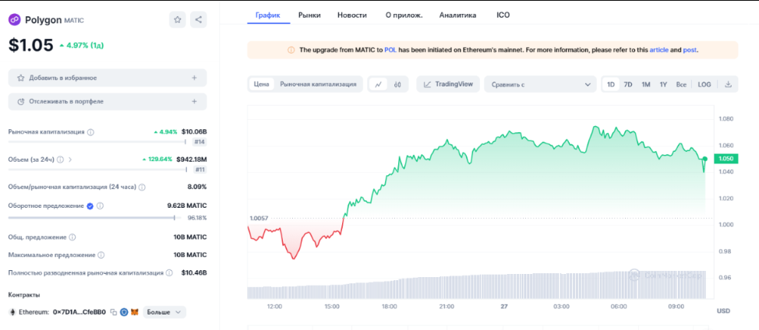Image resolution: width=759 pixels, height=330 pixels.
Task: Click info icon beside Максимальное предложение
Action: click(x=101, y=255)
